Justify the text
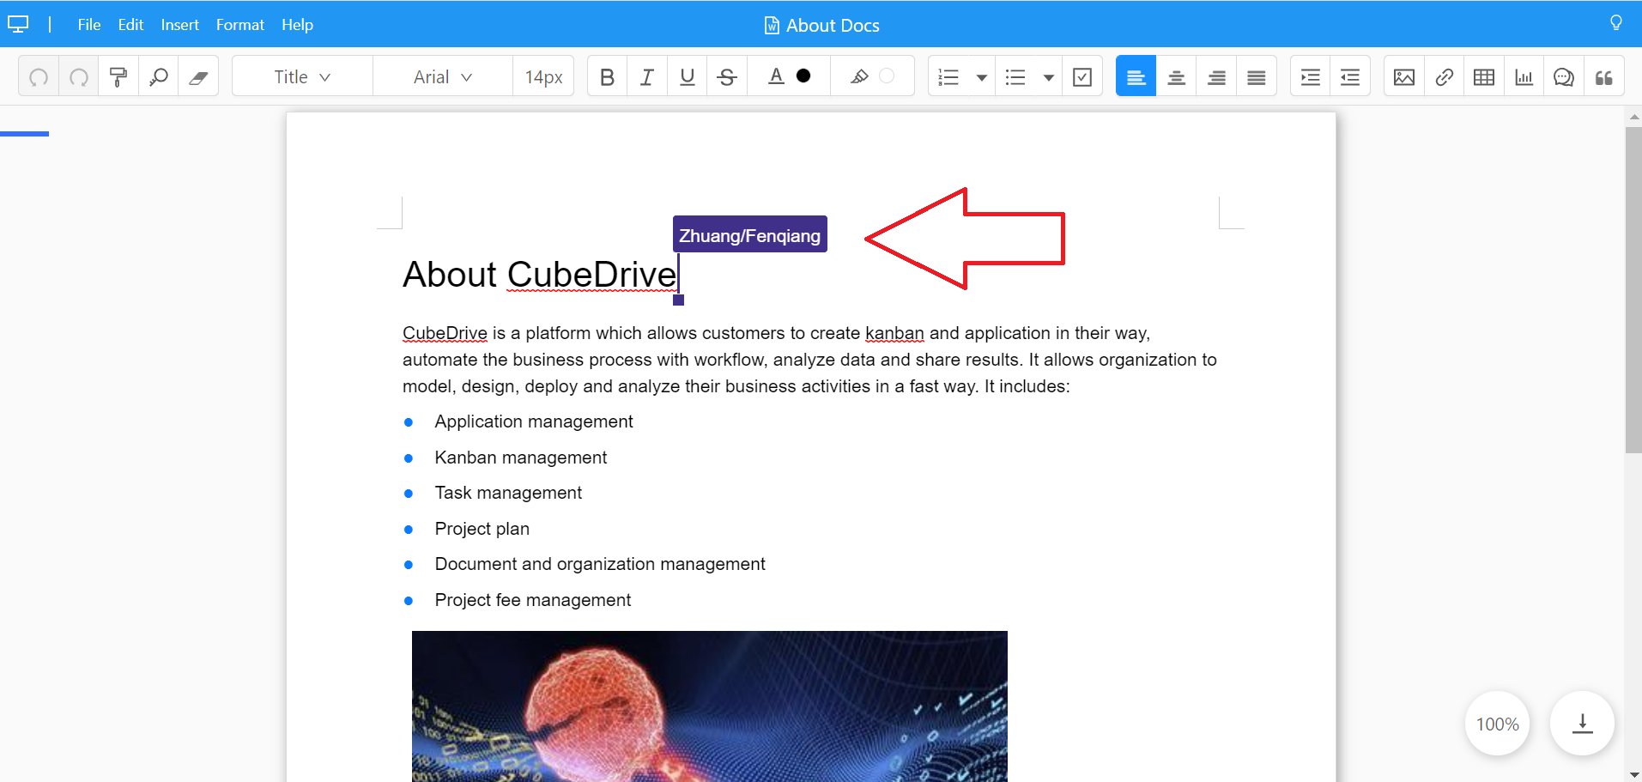This screenshot has width=1642, height=782. (1257, 77)
